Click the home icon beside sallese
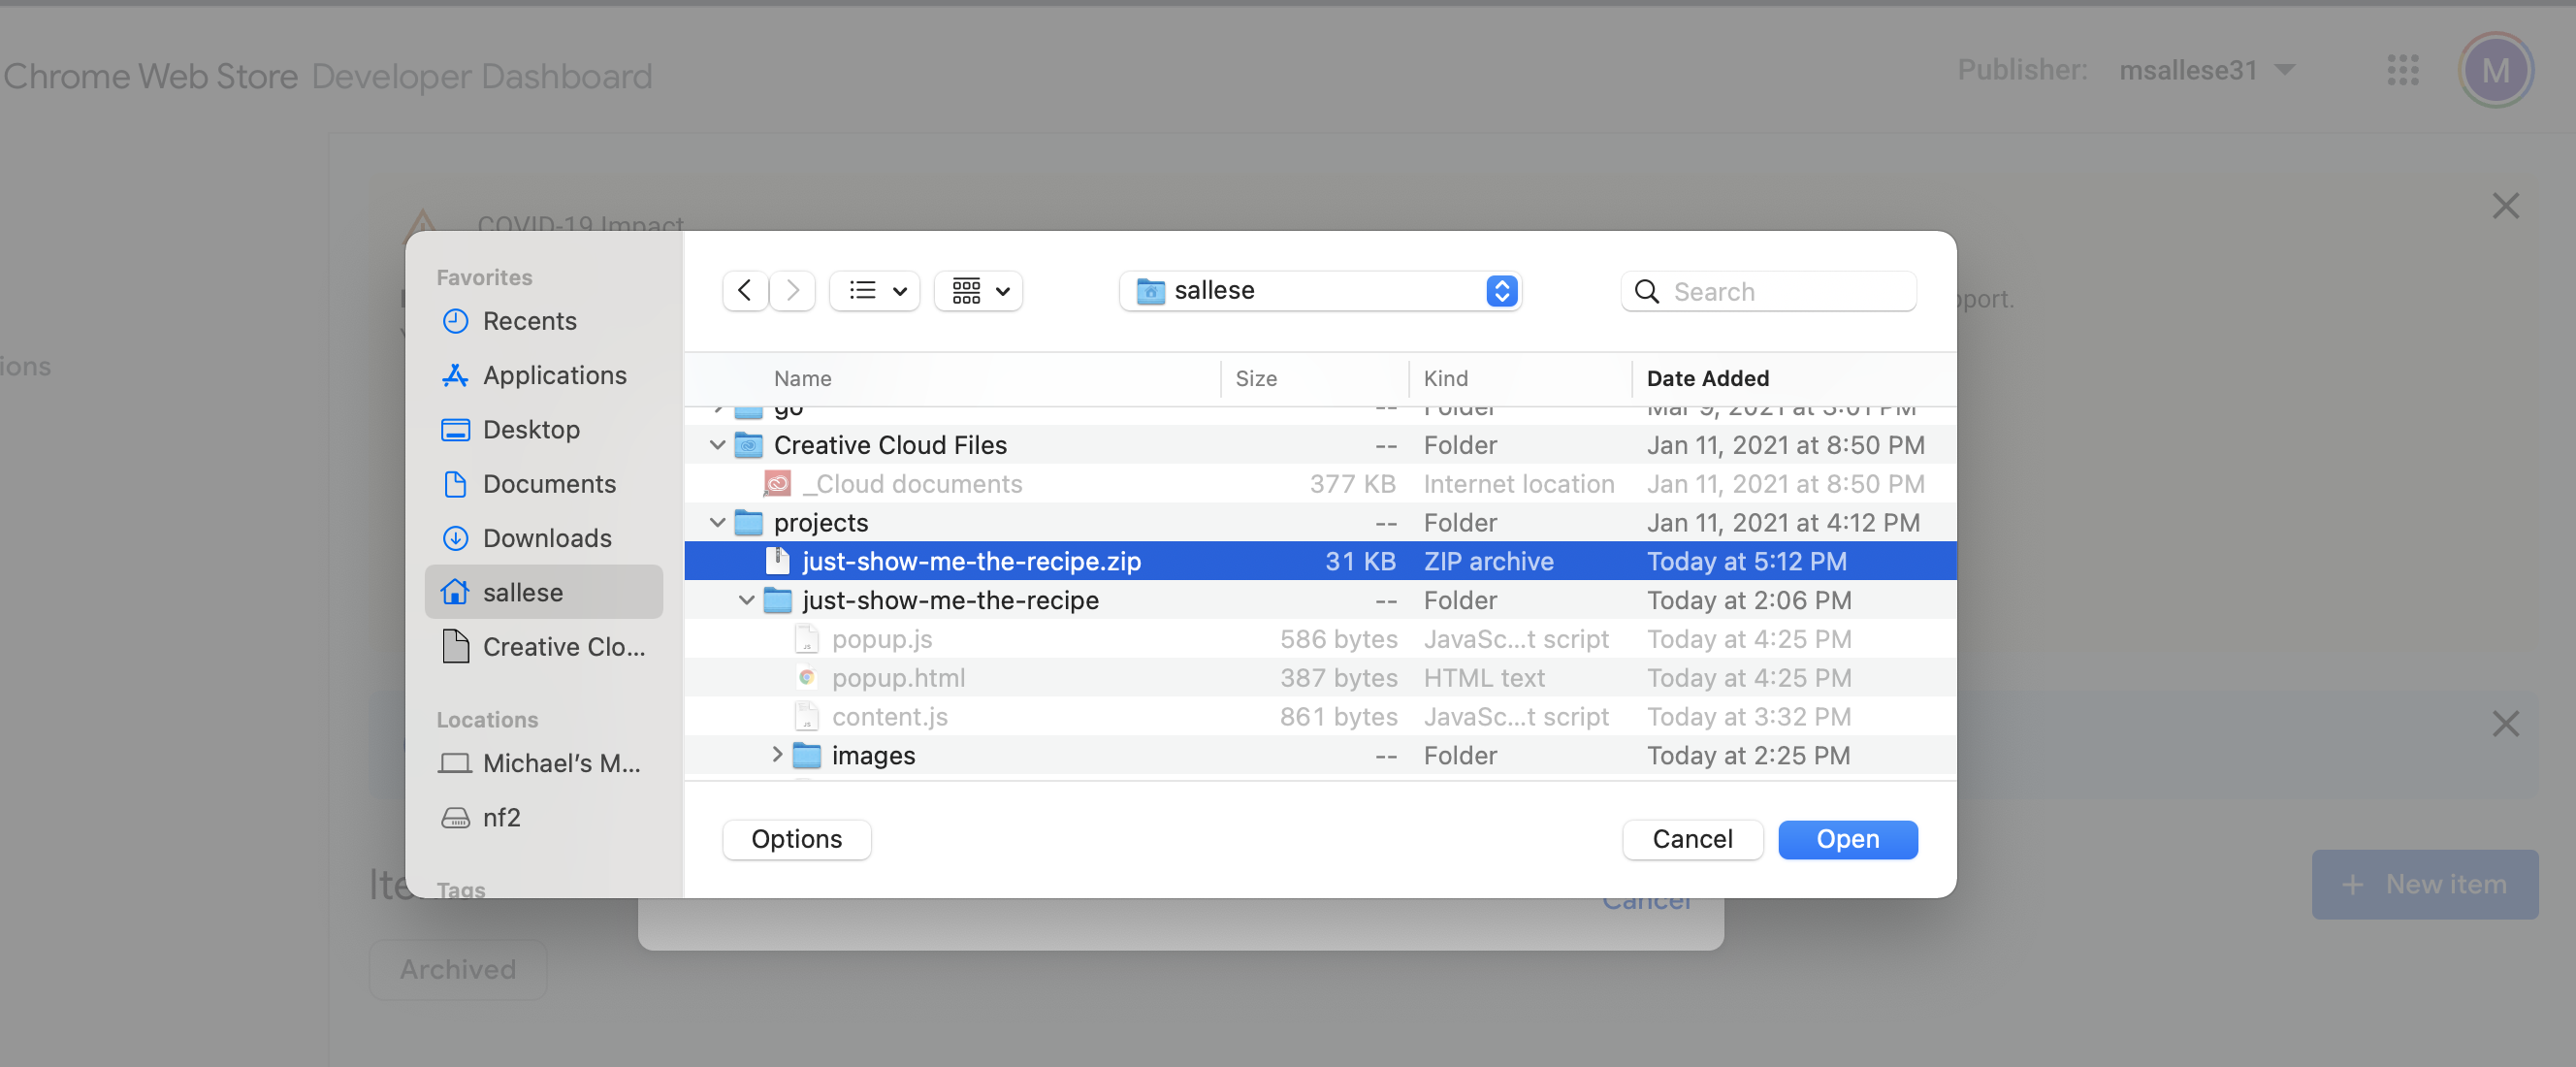2576x1067 pixels. coord(455,592)
